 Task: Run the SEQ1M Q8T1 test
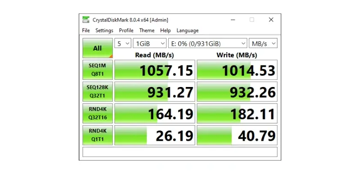click(x=98, y=70)
